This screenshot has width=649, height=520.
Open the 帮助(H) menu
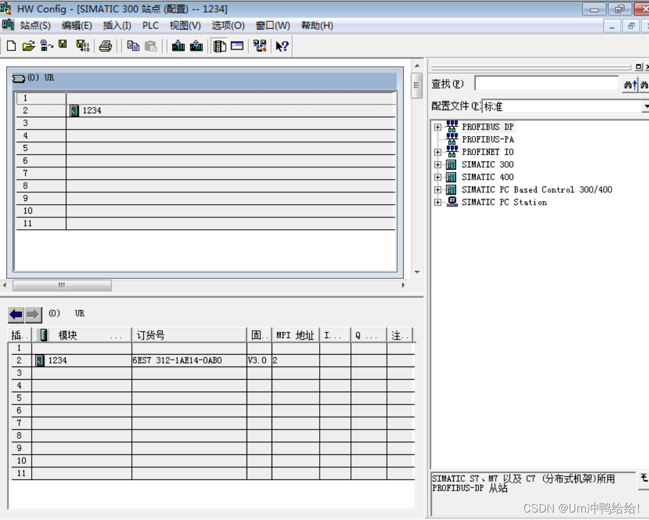click(x=317, y=26)
